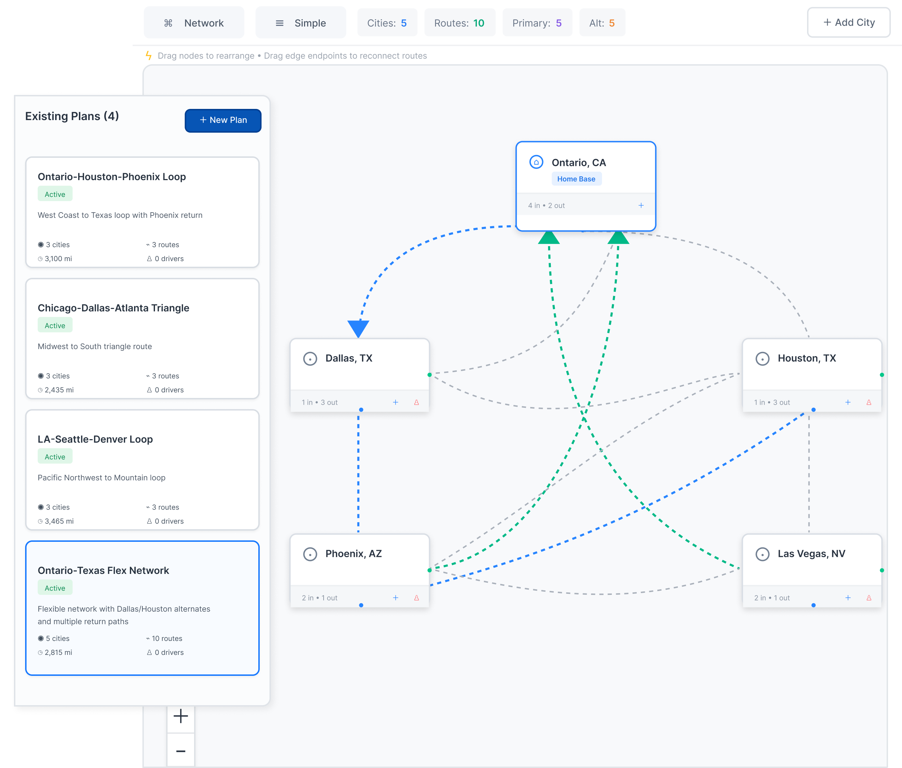Select the Ontario-Texas Flex Network plan
The height and width of the screenshot is (768, 902).
142,608
